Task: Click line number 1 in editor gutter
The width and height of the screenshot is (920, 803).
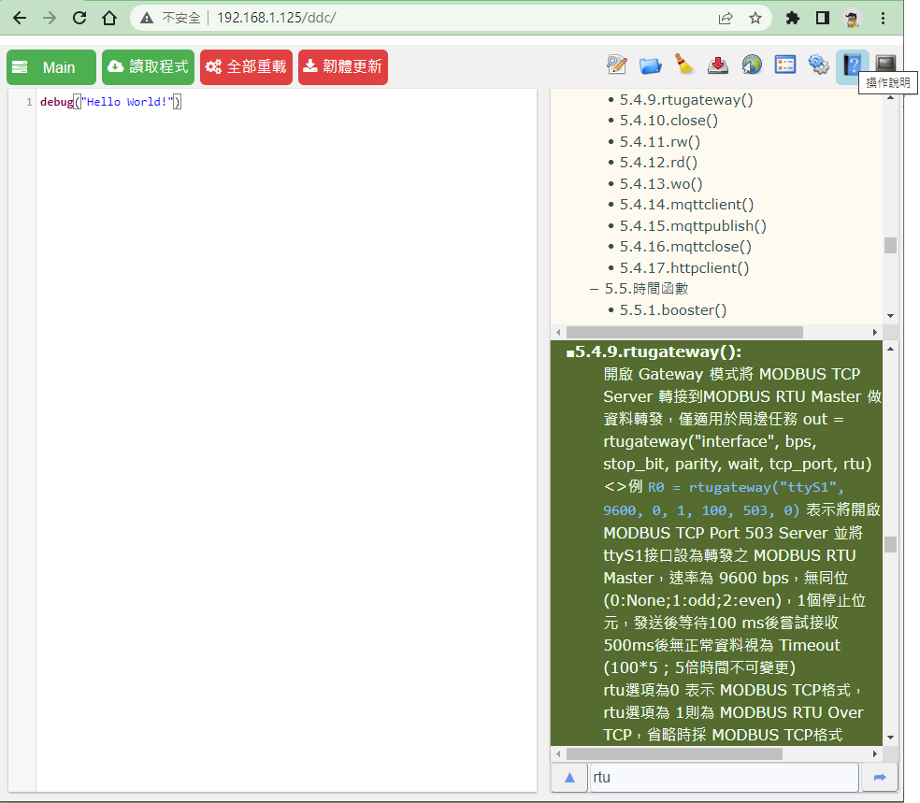Action: click(x=29, y=102)
